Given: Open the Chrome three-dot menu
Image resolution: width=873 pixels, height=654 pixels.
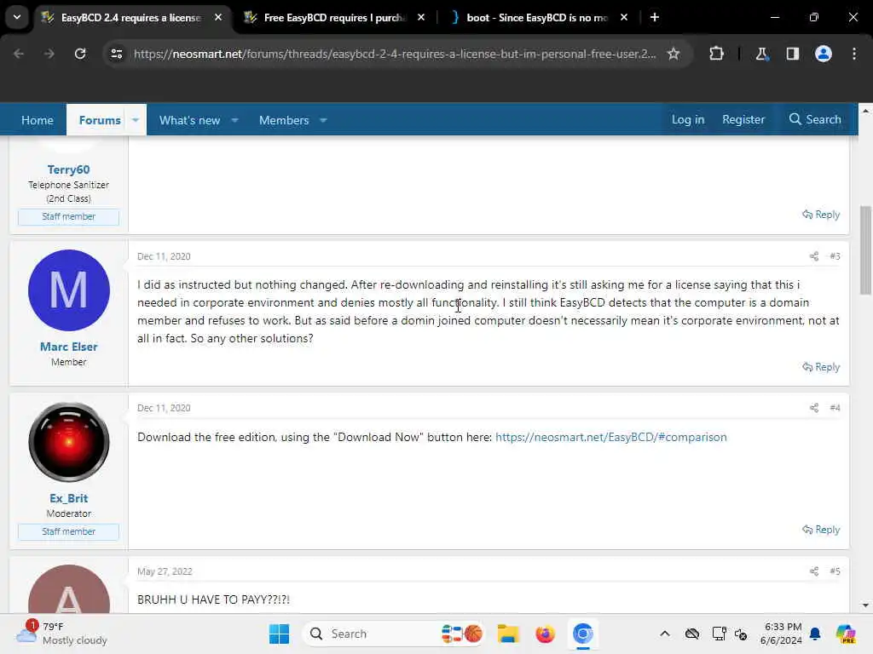Looking at the screenshot, I should 854,54.
